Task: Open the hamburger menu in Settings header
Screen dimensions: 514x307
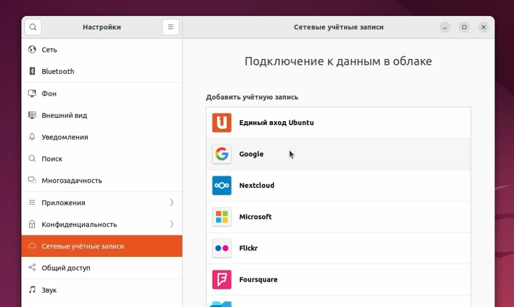Action: (170, 27)
